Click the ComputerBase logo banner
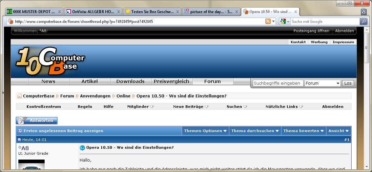Viewport: 372px width, 172px height. 50,61
